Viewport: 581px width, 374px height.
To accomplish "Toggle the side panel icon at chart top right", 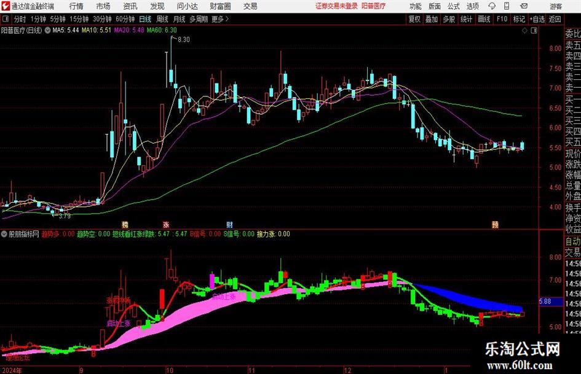I will [534, 31].
